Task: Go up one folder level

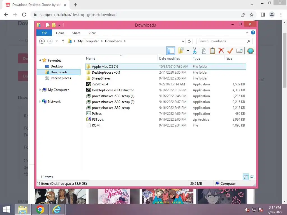Action: pyautogui.click(x=63, y=41)
